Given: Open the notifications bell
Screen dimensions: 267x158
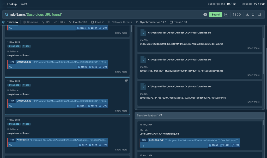Looking at the screenshot, I should [x=260, y=15].
